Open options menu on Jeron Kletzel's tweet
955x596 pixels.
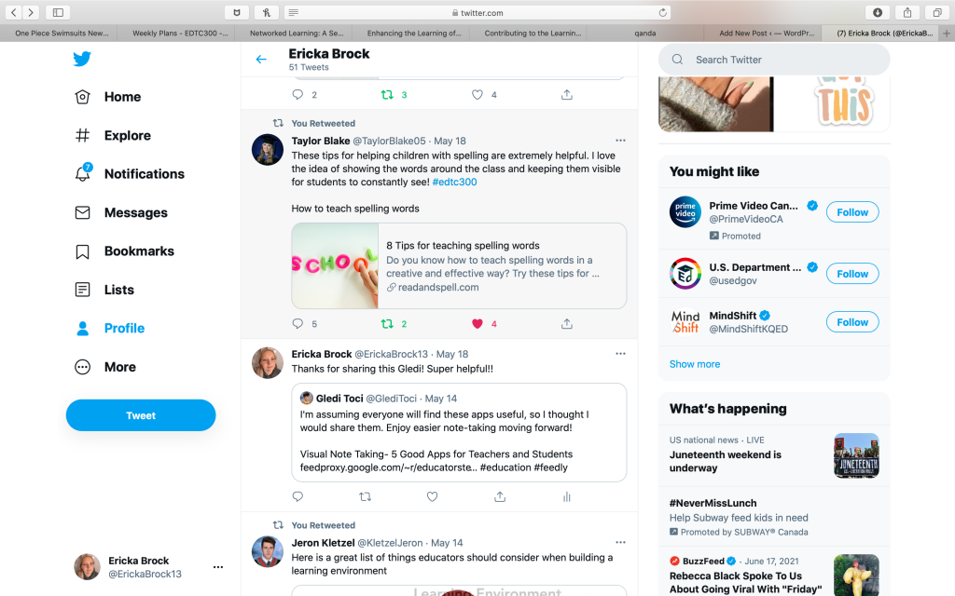(x=620, y=542)
